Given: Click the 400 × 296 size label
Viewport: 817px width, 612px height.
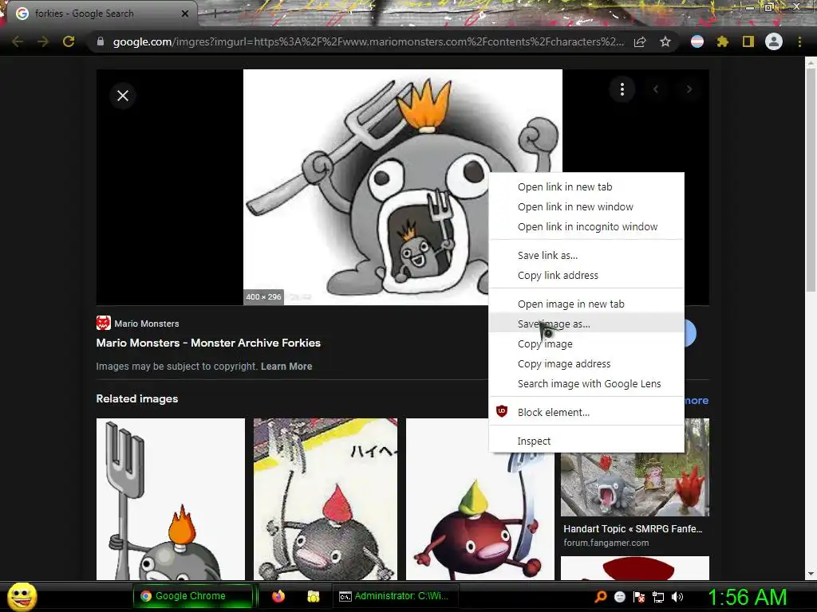Looking at the screenshot, I should [263, 296].
